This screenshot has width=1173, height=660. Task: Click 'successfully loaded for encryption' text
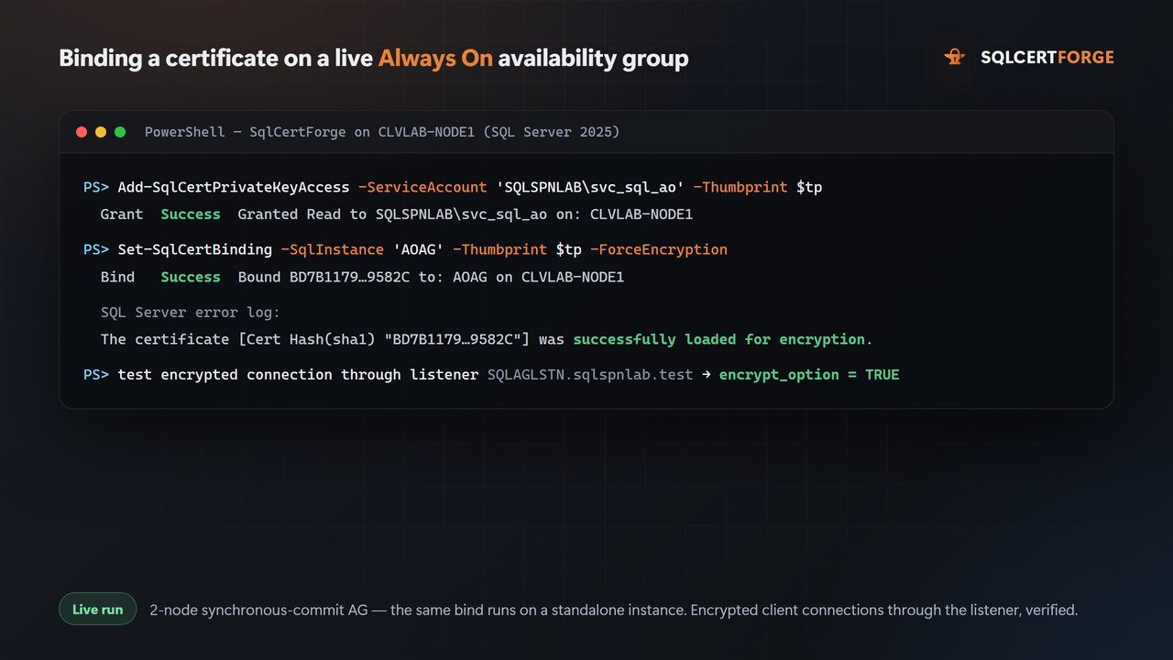point(719,339)
